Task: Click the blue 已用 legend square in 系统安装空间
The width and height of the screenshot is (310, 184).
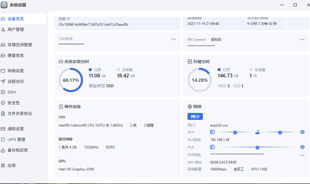Action: [x=90, y=70]
